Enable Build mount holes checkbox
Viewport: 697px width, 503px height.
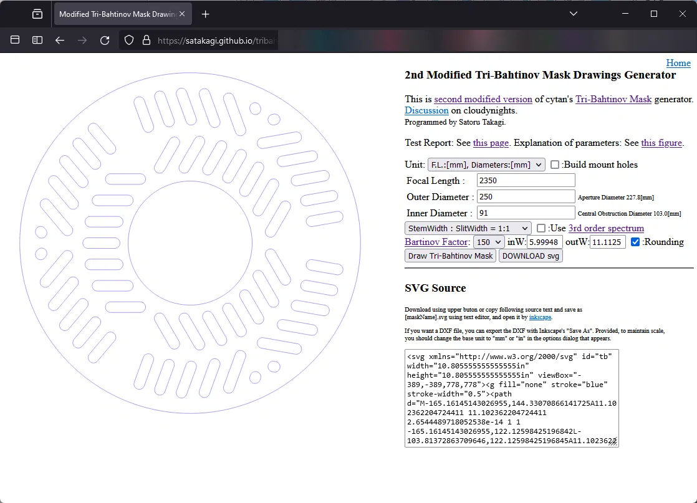555,165
